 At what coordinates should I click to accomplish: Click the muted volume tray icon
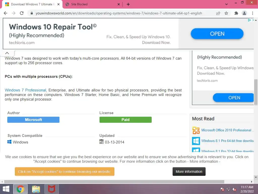234,189
